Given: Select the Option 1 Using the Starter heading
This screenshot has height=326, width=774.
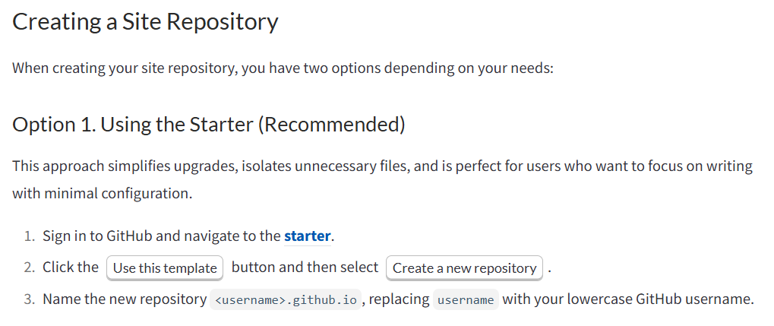Looking at the screenshot, I should click(x=208, y=124).
